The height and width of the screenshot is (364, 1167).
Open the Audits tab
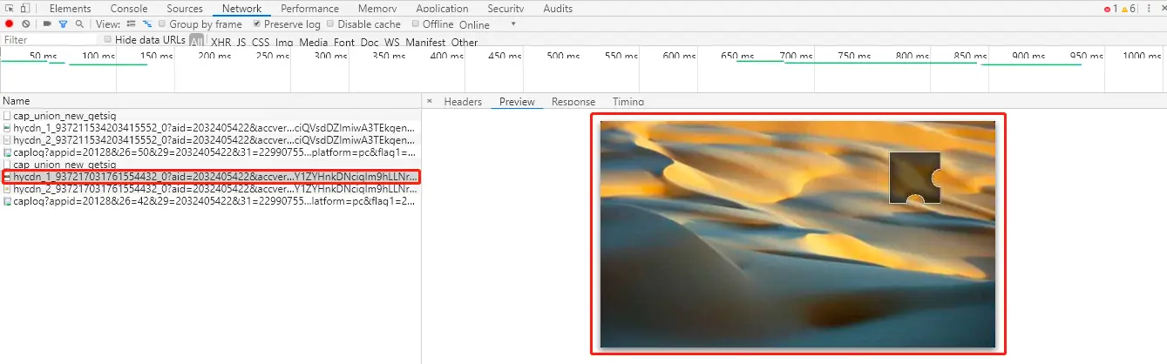pos(558,8)
